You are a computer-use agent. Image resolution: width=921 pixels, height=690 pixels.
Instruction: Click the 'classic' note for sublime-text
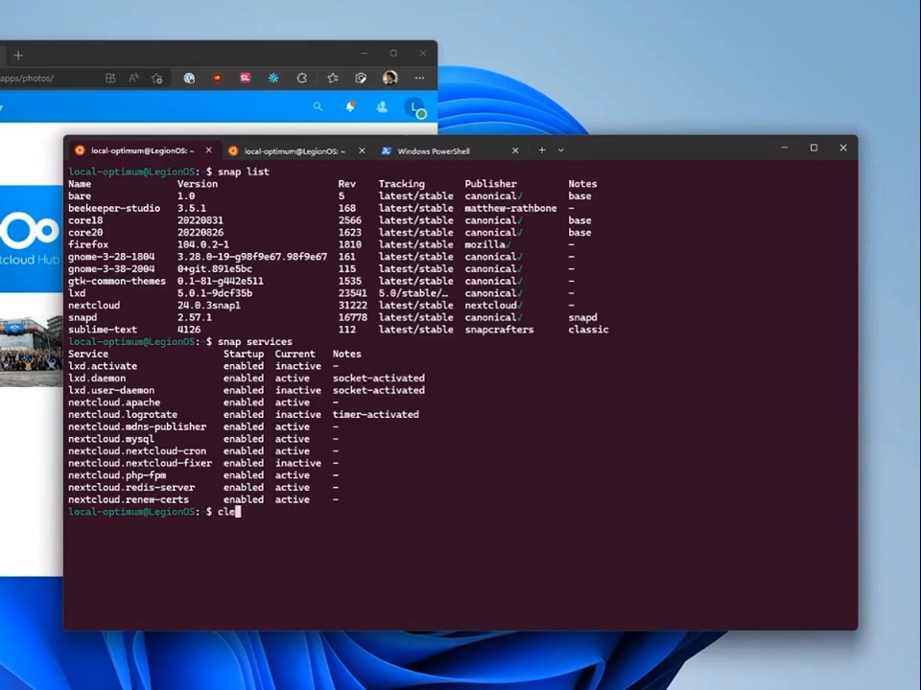(x=588, y=330)
